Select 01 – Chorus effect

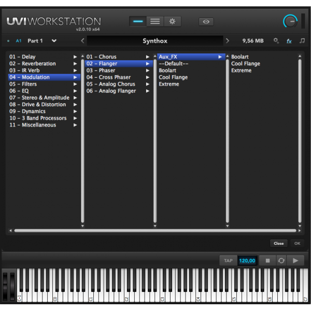pos(119,56)
